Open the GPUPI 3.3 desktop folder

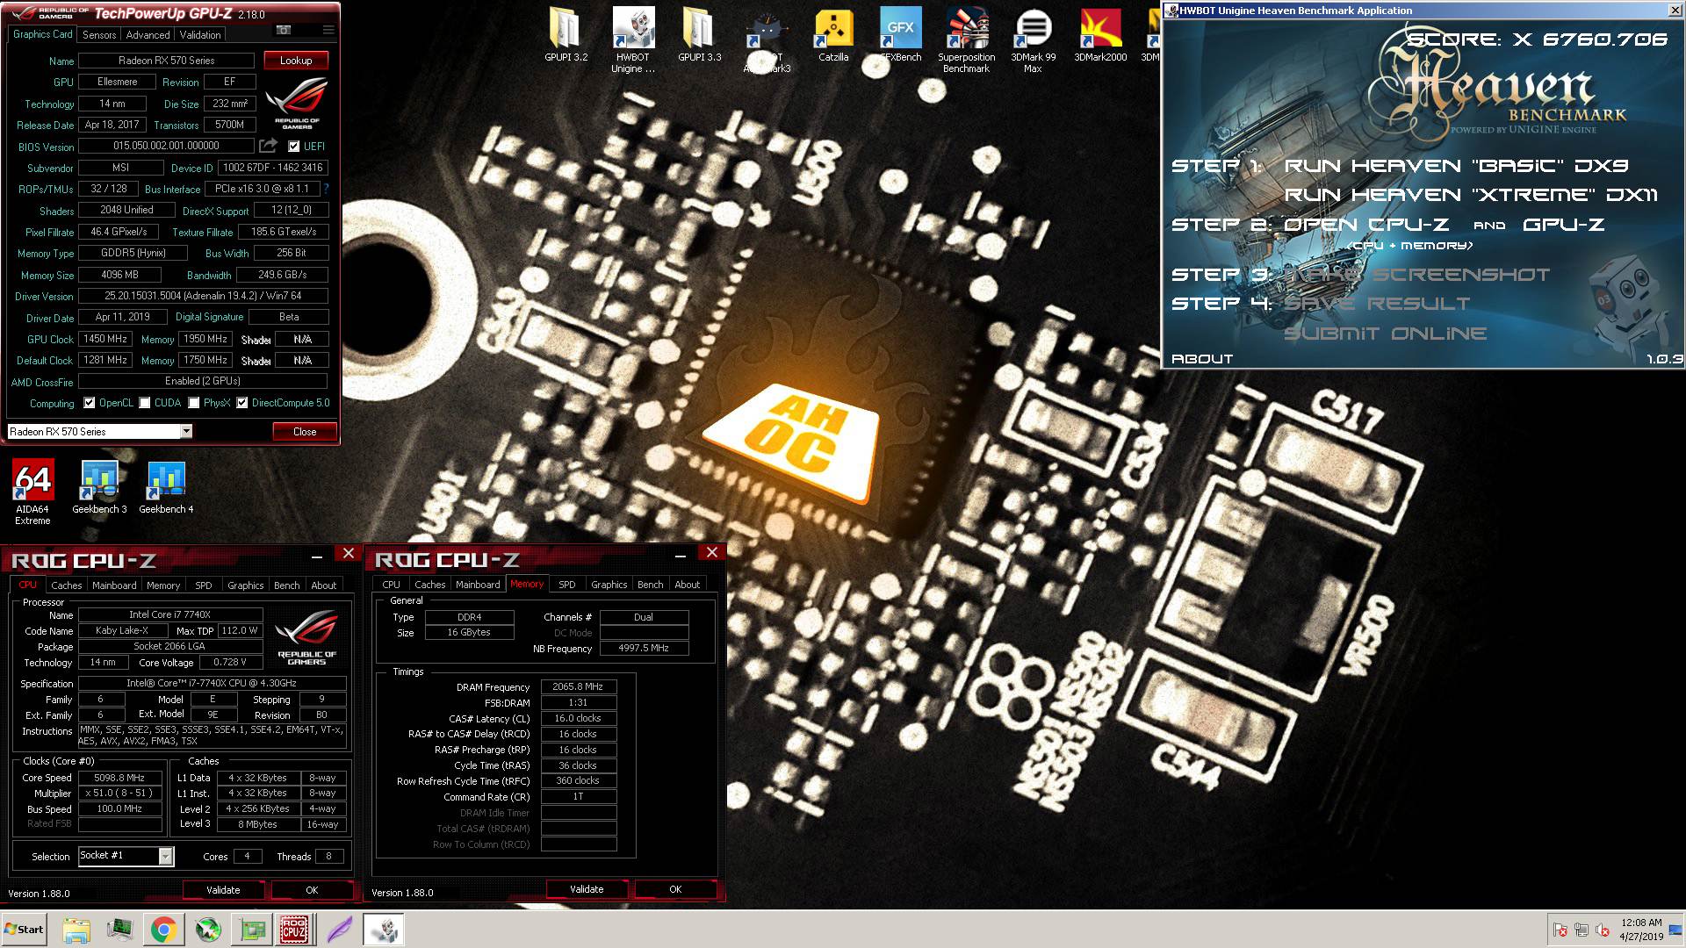(x=699, y=35)
